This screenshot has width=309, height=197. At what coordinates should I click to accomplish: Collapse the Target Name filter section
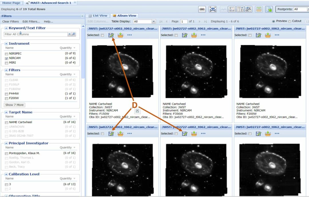click(x=6, y=112)
